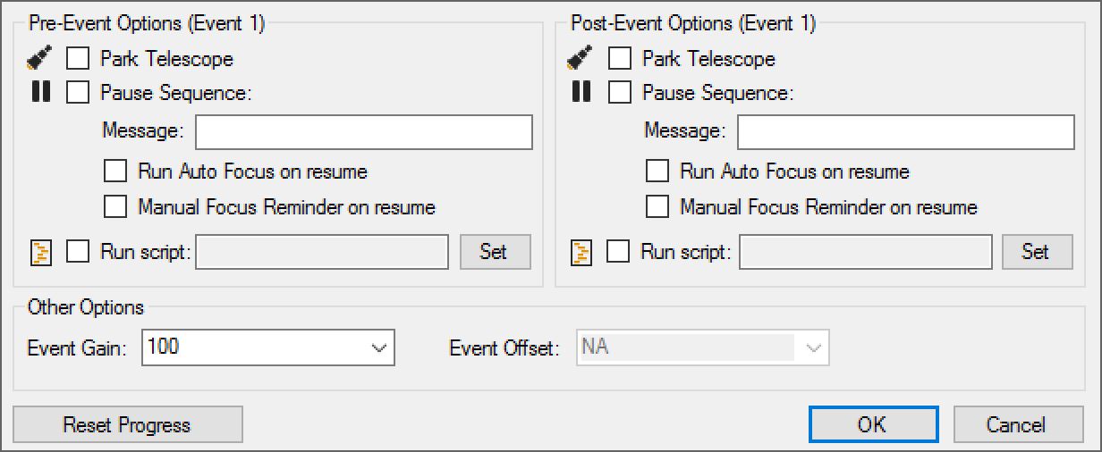Tick the Pre-Event Run script checkbox
Screen dimensions: 1102x452
coord(78,252)
